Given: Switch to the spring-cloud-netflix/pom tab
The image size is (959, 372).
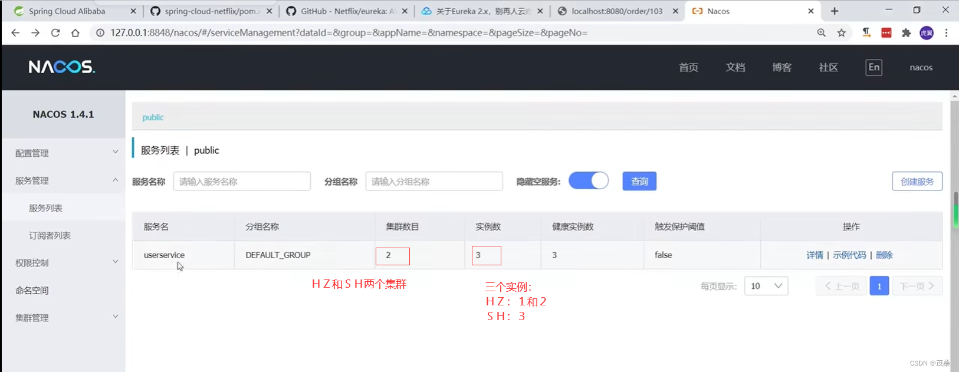Looking at the screenshot, I should pos(211,11).
